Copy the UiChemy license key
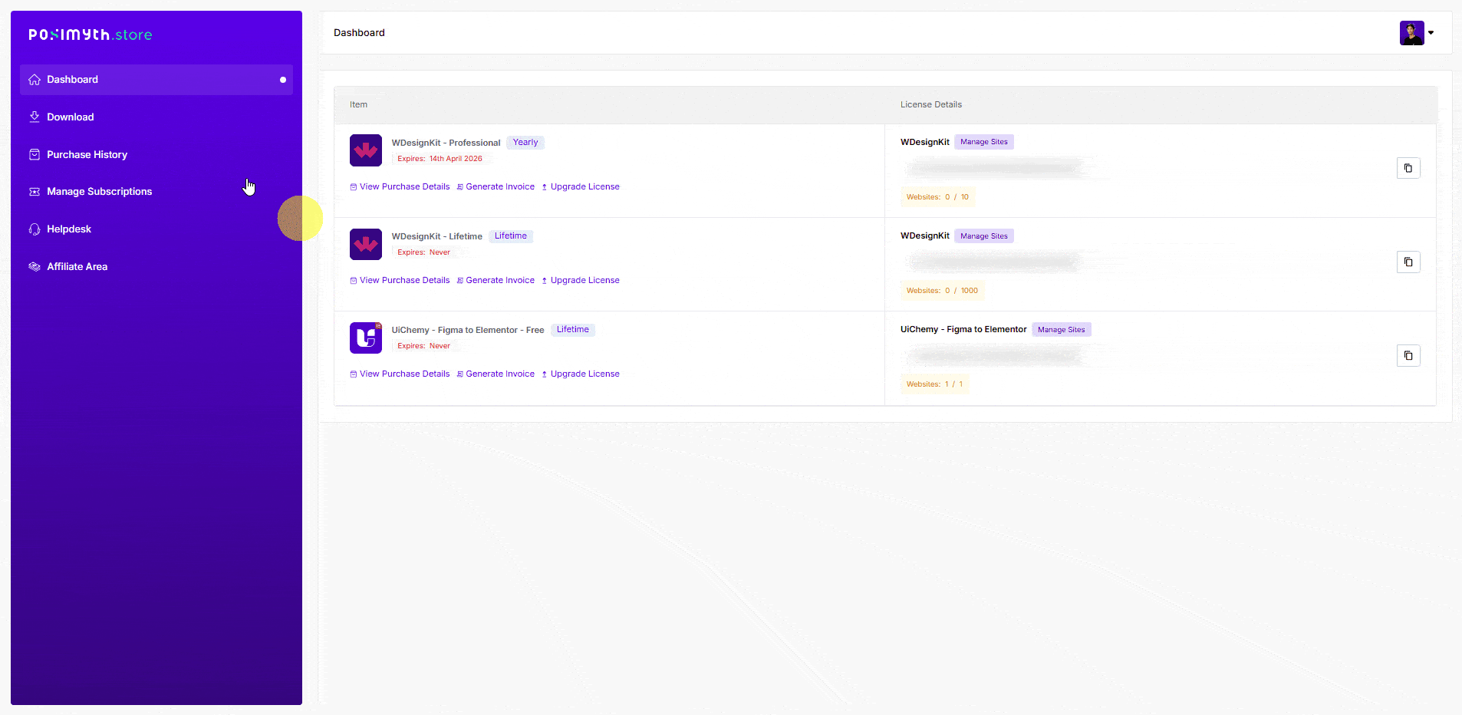Viewport: 1462px width, 715px height. click(x=1408, y=355)
